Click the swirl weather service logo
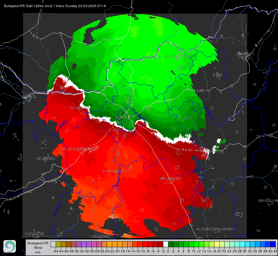Screen dimensions: 278x256 click(x=10, y=246)
